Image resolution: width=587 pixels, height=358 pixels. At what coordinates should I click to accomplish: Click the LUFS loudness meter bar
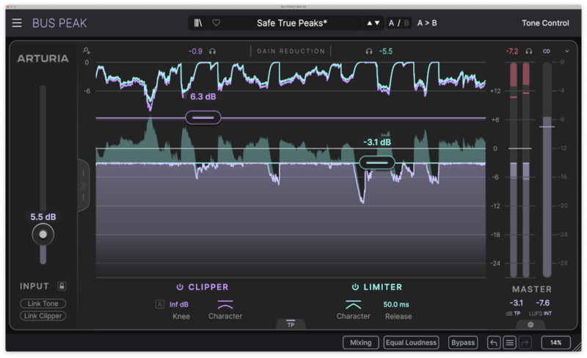pos(547,169)
